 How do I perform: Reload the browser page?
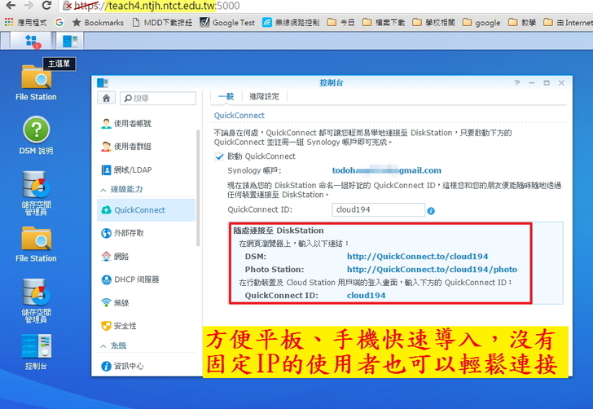46,6
